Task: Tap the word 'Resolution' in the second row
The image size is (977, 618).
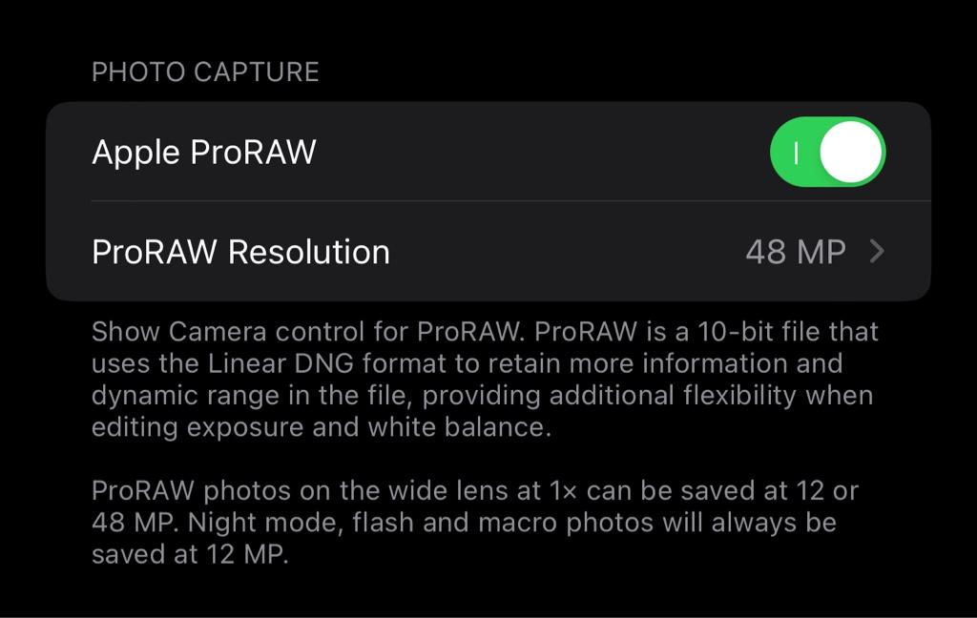Action: [309, 252]
